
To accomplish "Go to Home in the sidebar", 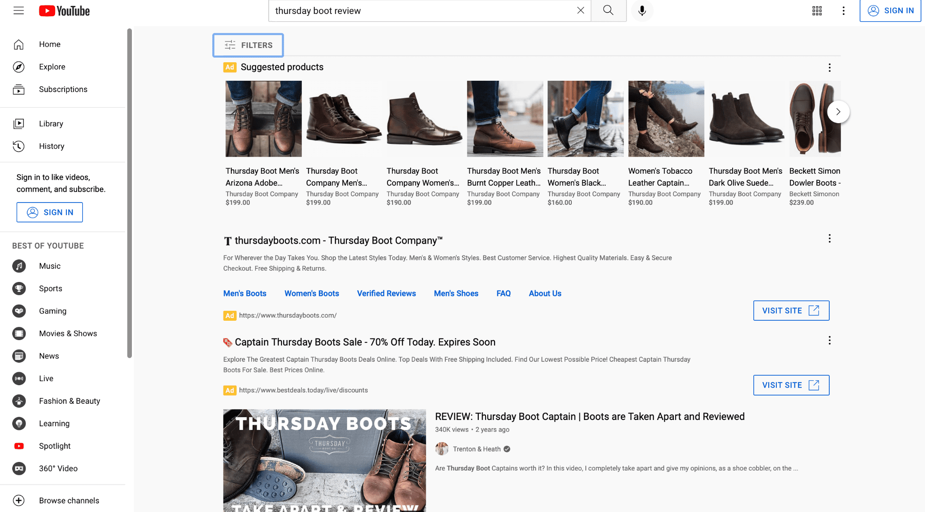I will 63,44.
